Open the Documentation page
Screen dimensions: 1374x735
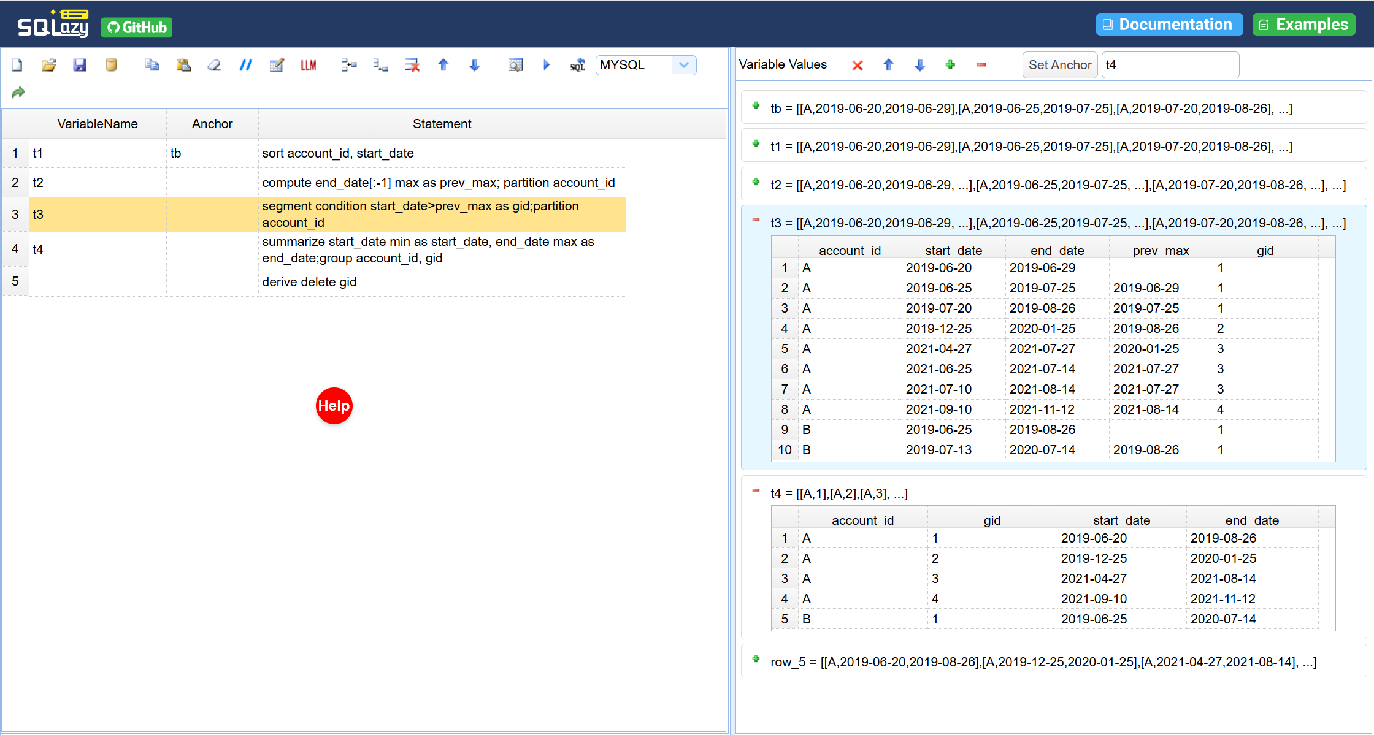[x=1169, y=25]
